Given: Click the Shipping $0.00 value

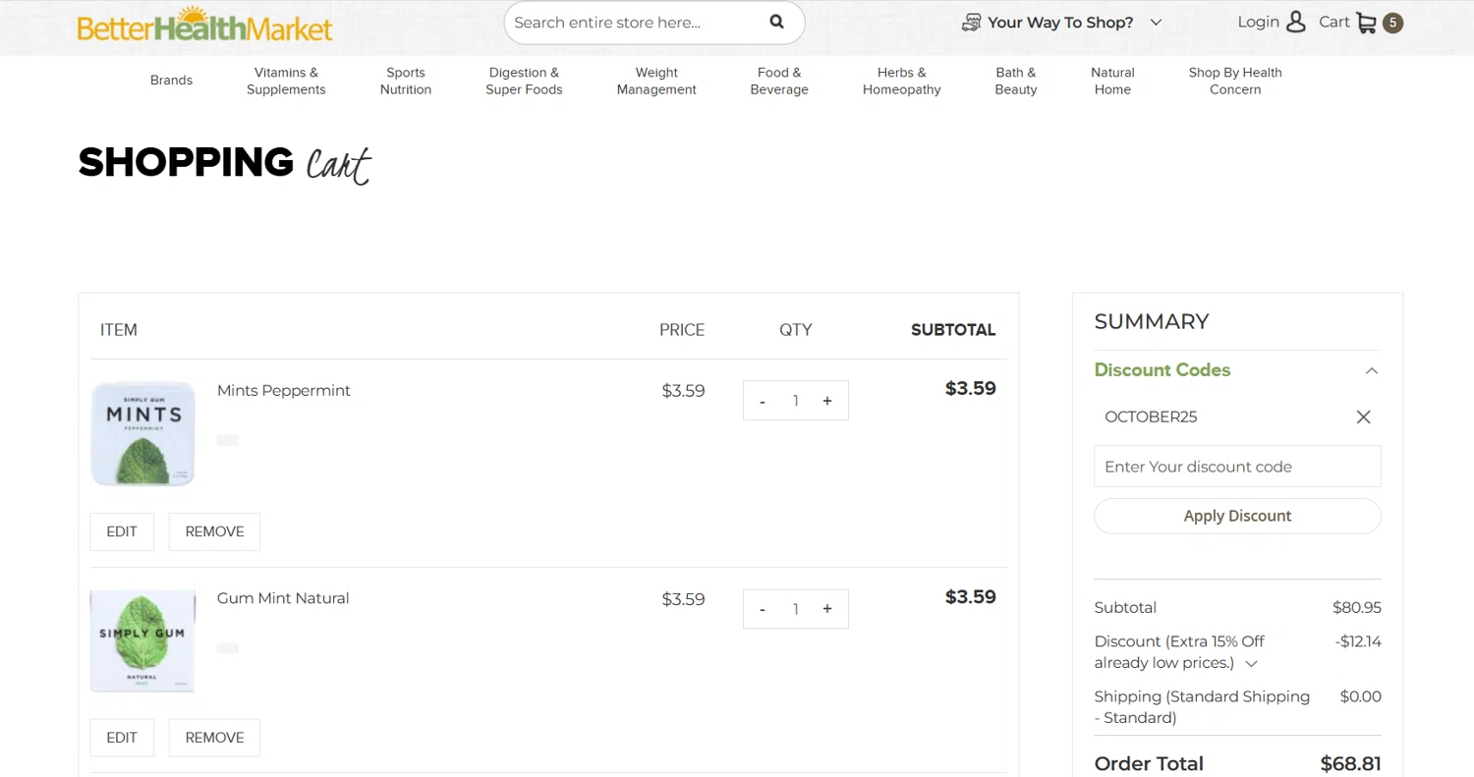Looking at the screenshot, I should 1361,696.
